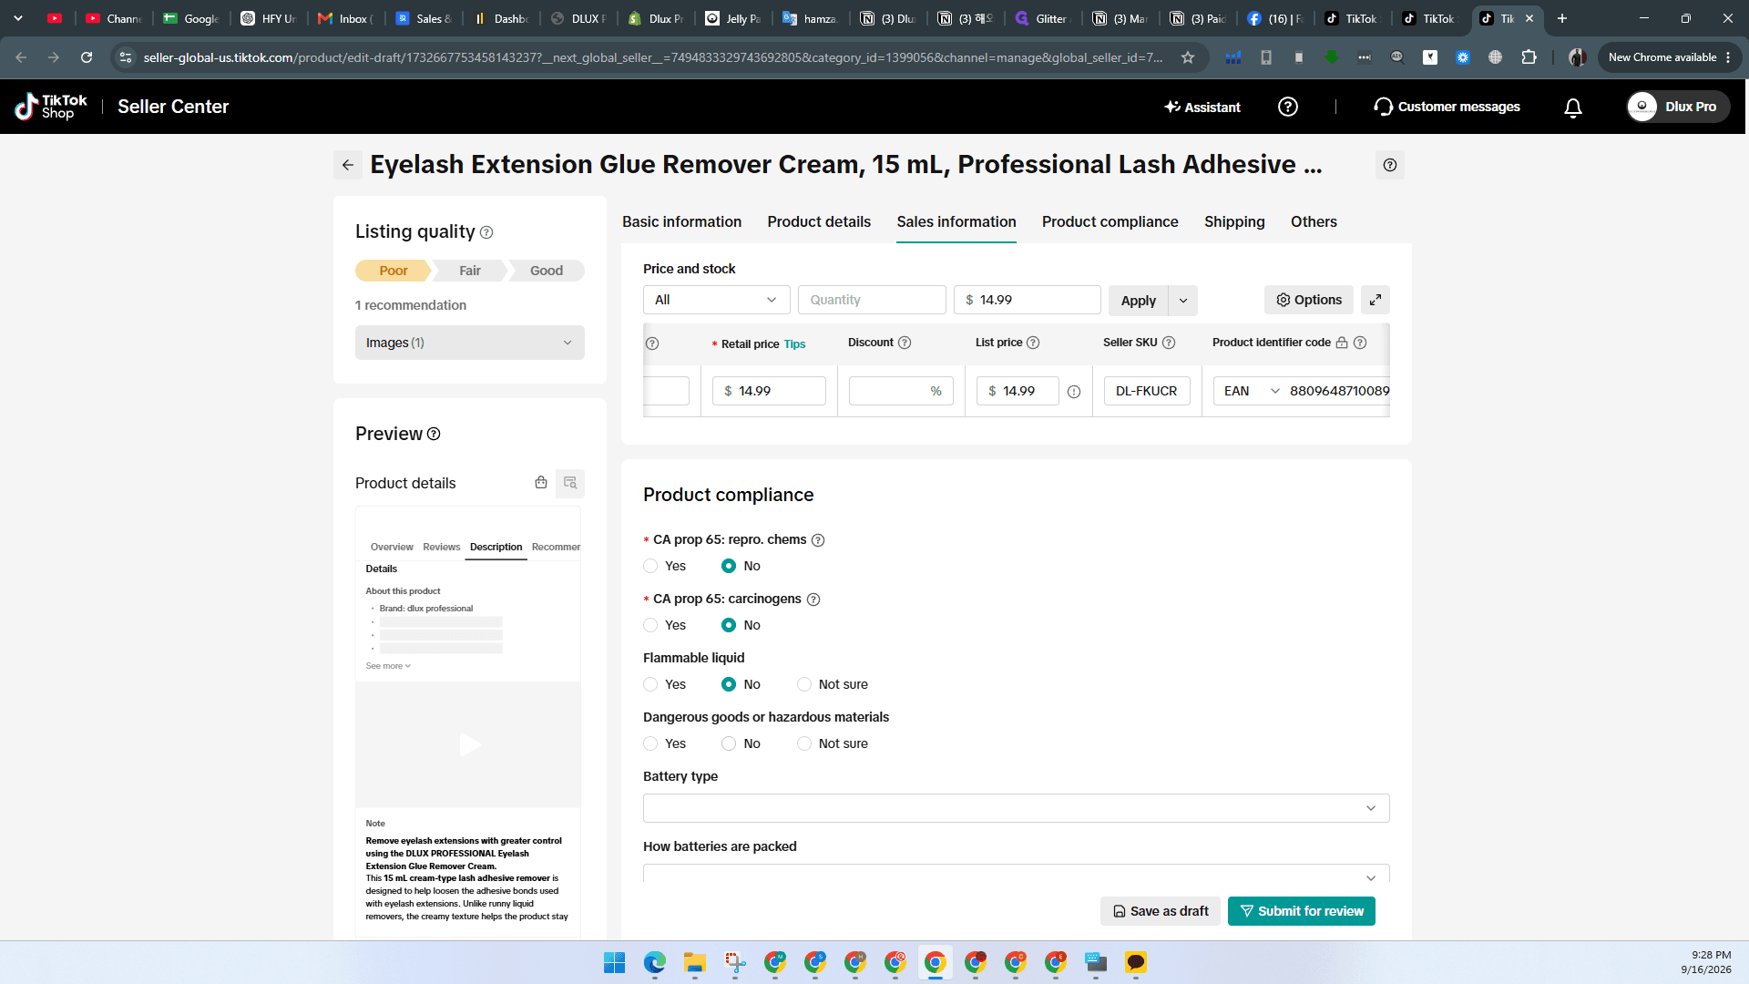Click the Tips link next to Retail price
This screenshot has width=1749, height=984.
coord(794,344)
